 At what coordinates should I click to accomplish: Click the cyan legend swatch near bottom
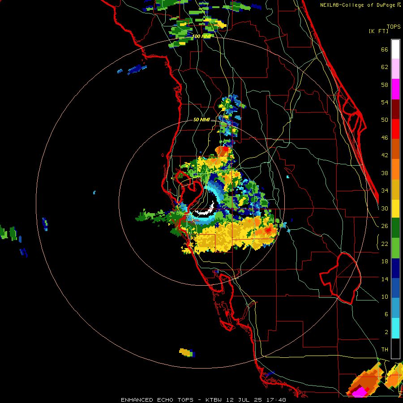click(x=395, y=328)
